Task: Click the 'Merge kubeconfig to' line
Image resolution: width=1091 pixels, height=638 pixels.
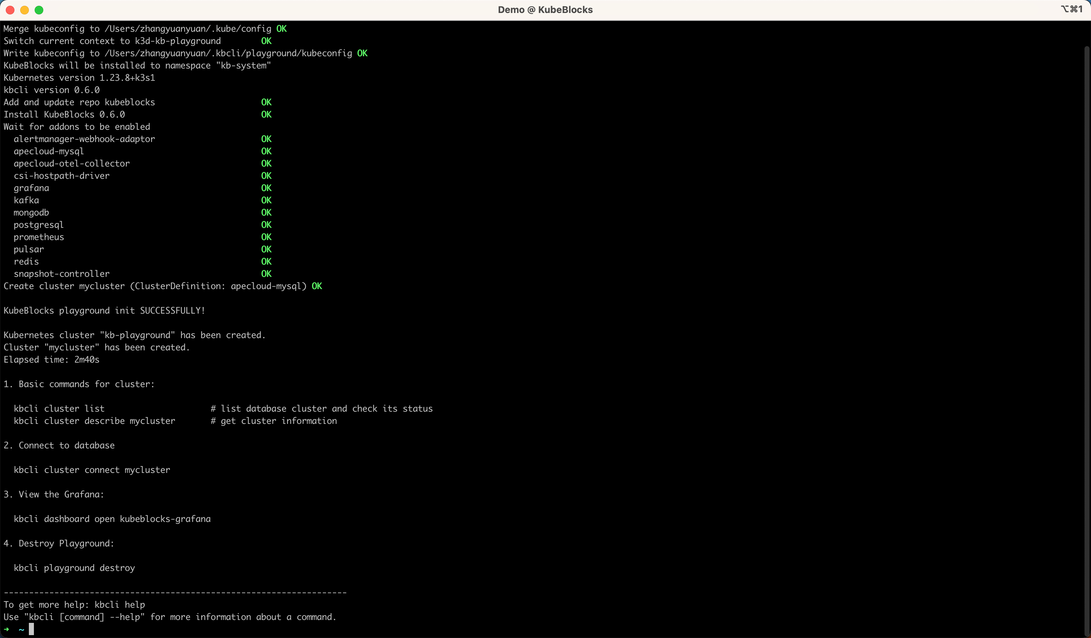Action: 145,28
